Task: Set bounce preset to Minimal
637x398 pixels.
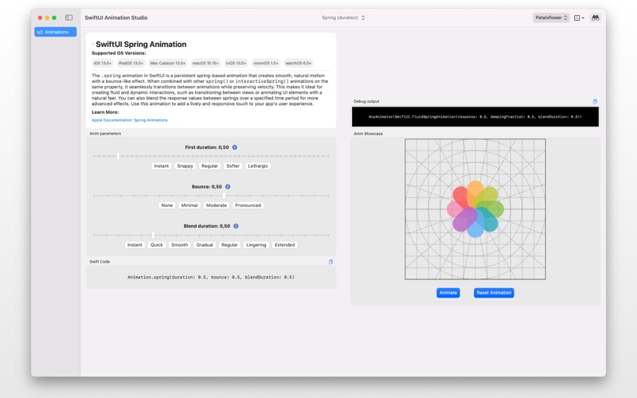Action: [190, 205]
